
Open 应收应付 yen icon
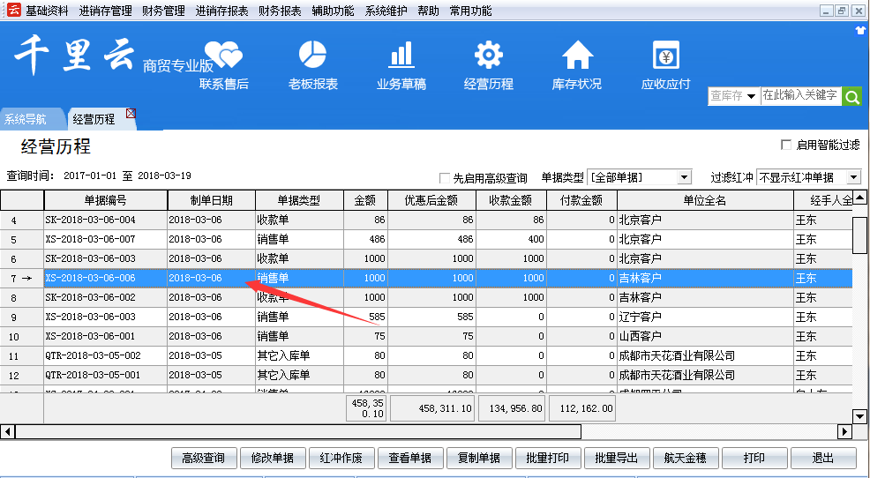point(665,56)
